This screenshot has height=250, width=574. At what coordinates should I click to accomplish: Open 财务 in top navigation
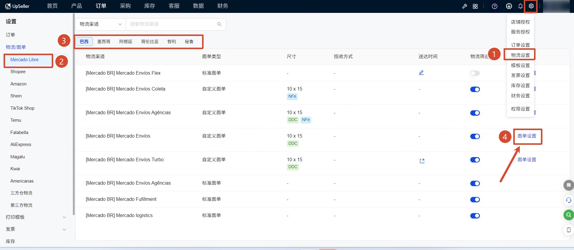[223, 6]
